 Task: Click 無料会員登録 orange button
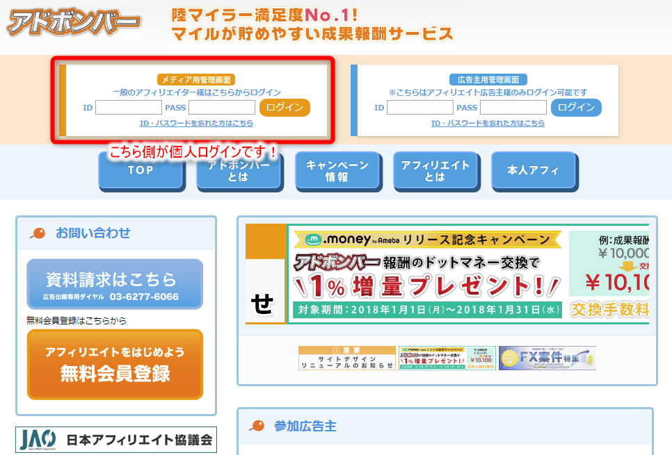115,364
